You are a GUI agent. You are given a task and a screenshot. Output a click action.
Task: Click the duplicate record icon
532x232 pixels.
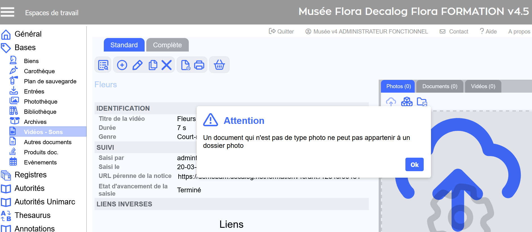(153, 65)
